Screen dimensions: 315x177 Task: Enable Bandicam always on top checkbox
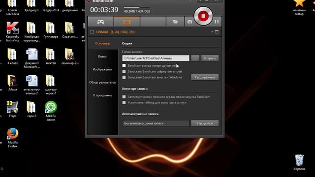(x=124, y=65)
